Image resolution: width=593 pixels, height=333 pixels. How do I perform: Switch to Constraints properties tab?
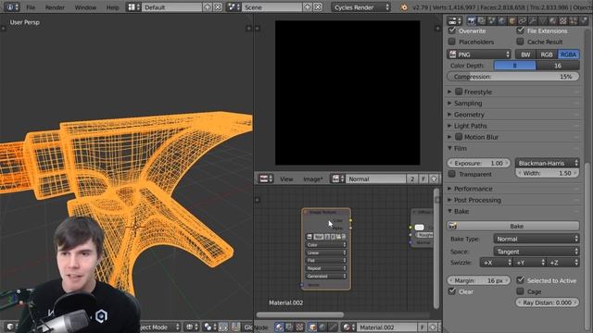click(x=523, y=21)
